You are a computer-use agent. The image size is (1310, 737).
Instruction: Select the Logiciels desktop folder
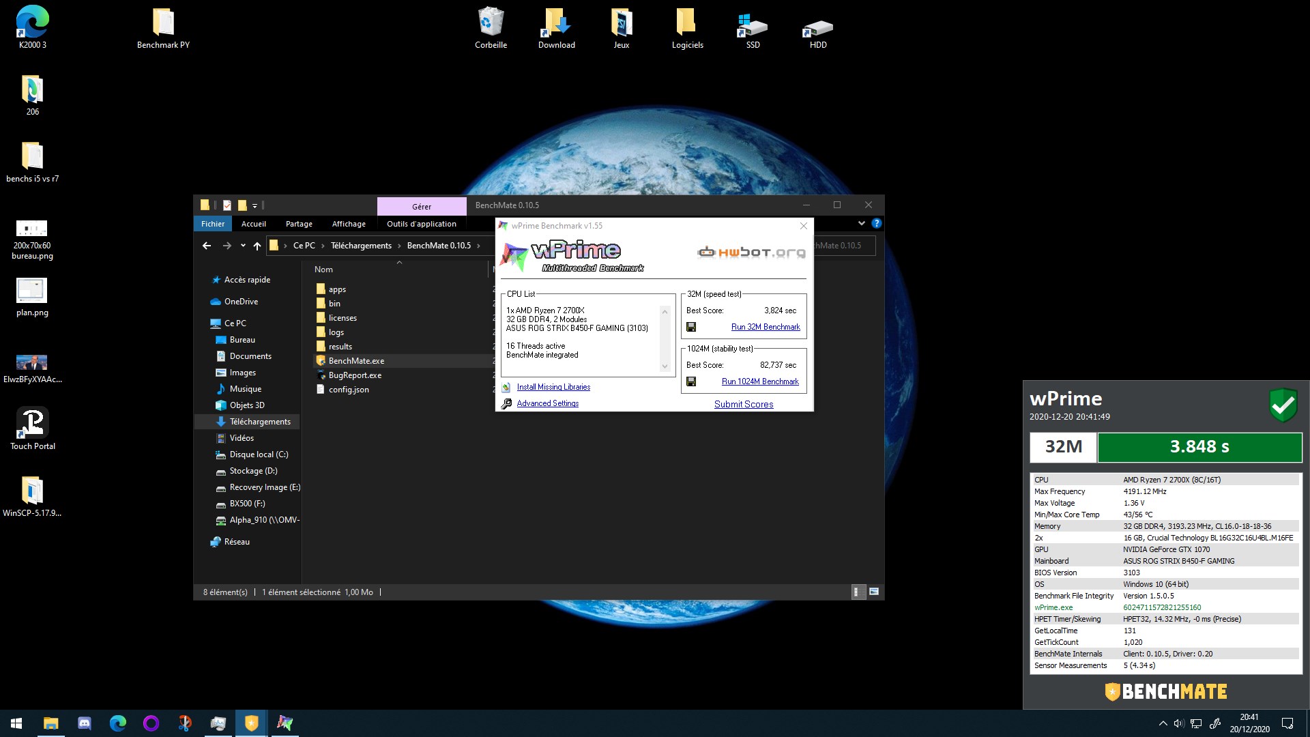(687, 27)
